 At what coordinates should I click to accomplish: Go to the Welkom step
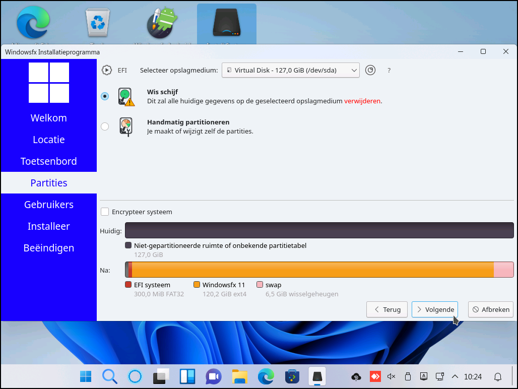point(49,118)
